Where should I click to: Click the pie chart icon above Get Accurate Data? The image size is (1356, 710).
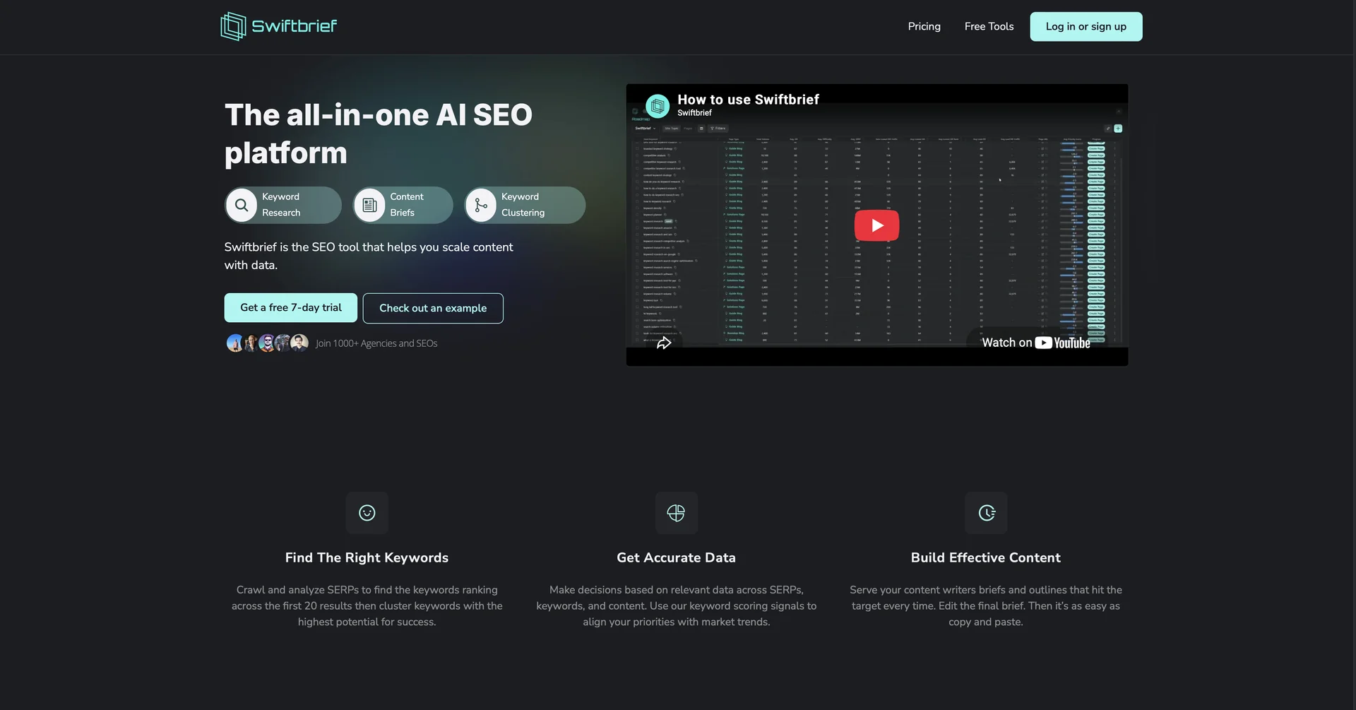tap(677, 513)
